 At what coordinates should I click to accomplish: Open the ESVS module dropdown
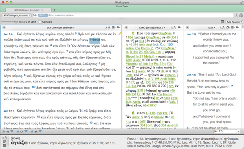212,28
